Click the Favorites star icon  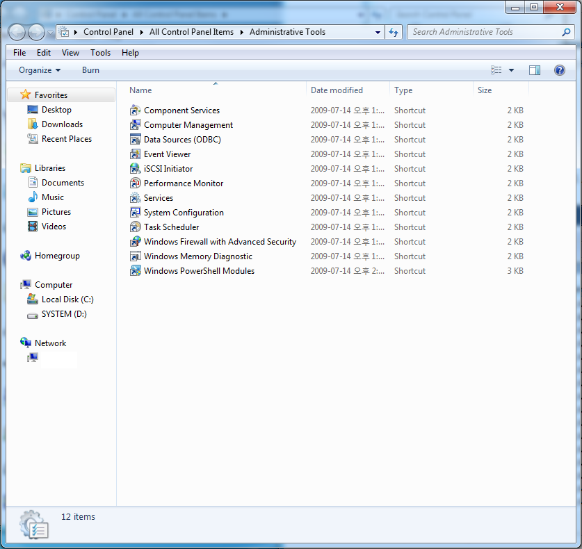(x=25, y=95)
